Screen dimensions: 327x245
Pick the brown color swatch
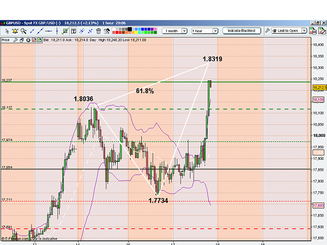(123, 32)
